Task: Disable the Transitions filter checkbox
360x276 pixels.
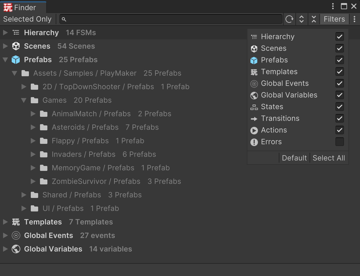Action: 340,119
